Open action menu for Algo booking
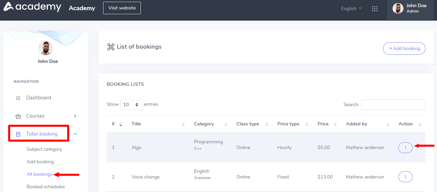 pos(405,148)
